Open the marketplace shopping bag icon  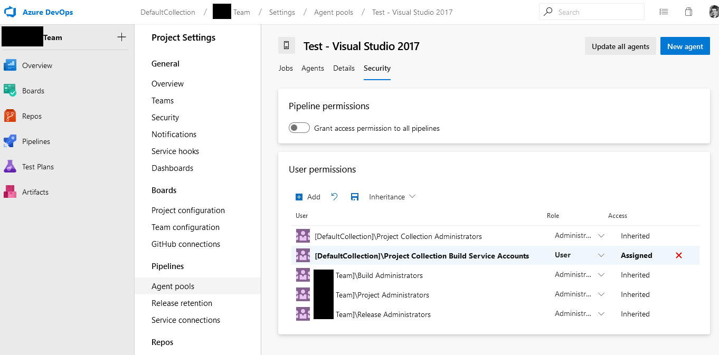point(688,12)
